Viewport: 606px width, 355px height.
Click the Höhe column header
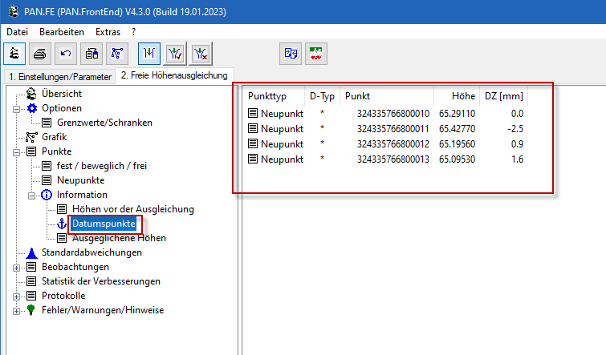pos(462,96)
